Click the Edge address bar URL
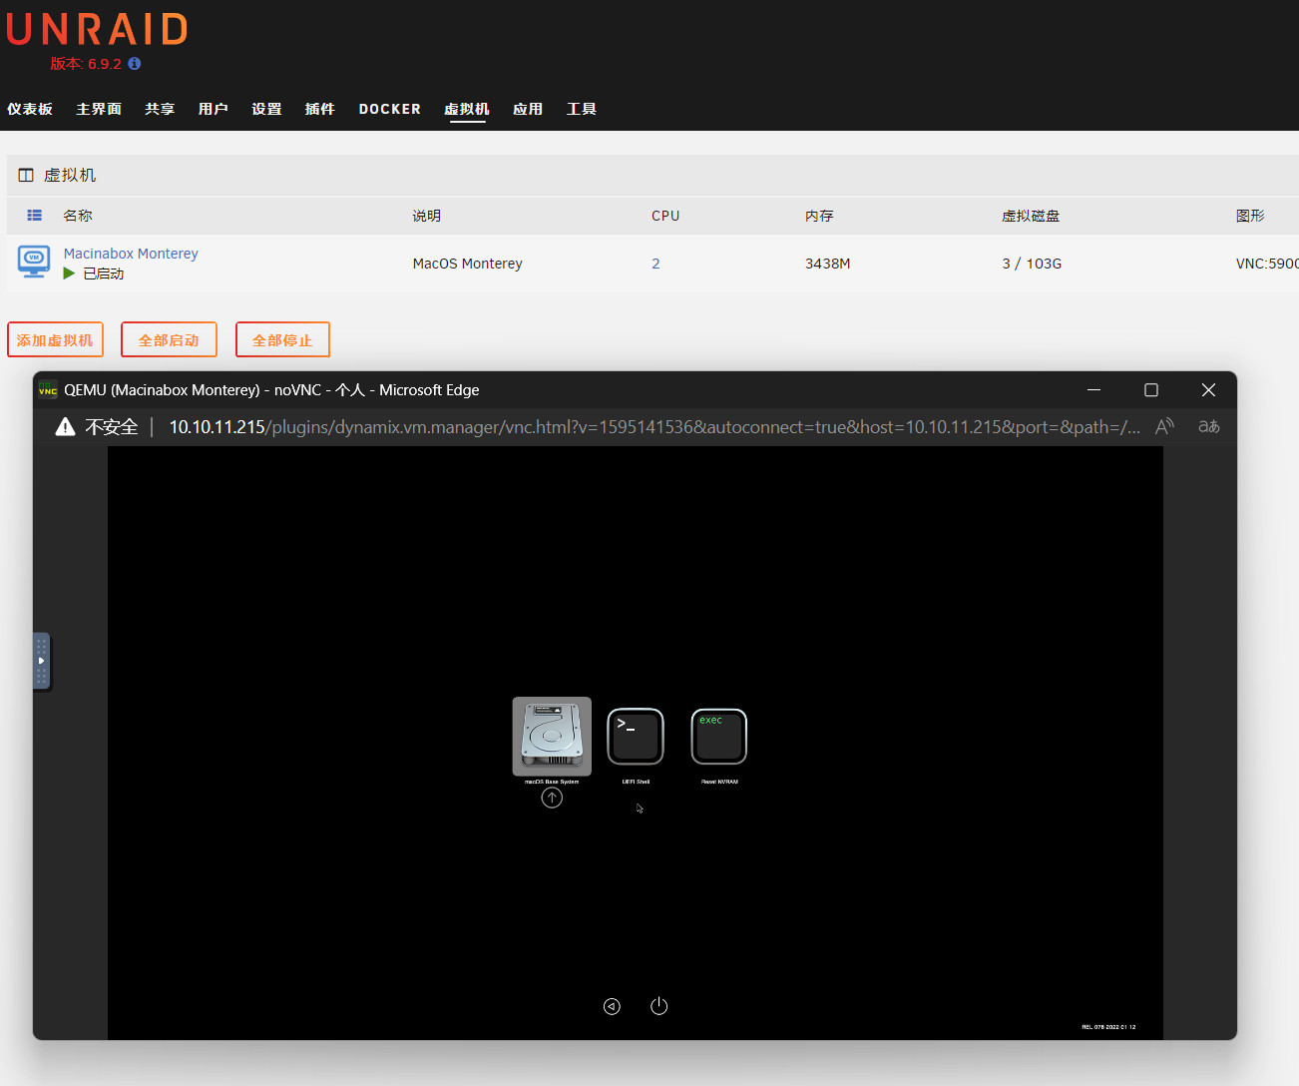This screenshot has height=1086, width=1299. click(654, 427)
